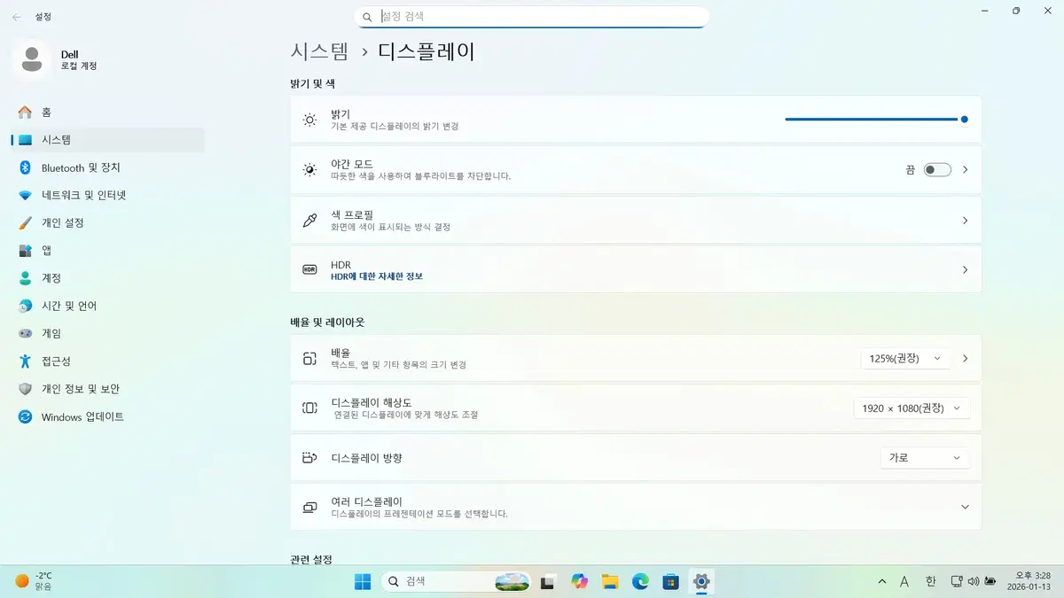
Task: Click the 설정 검색 search field
Action: [532, 16]
